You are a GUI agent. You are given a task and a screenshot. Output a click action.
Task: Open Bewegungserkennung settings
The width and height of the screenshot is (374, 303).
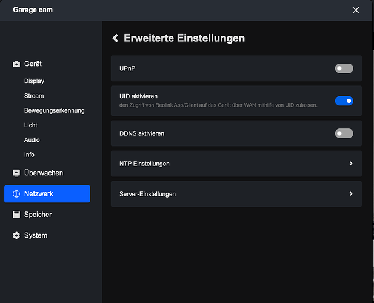(54, 110)
